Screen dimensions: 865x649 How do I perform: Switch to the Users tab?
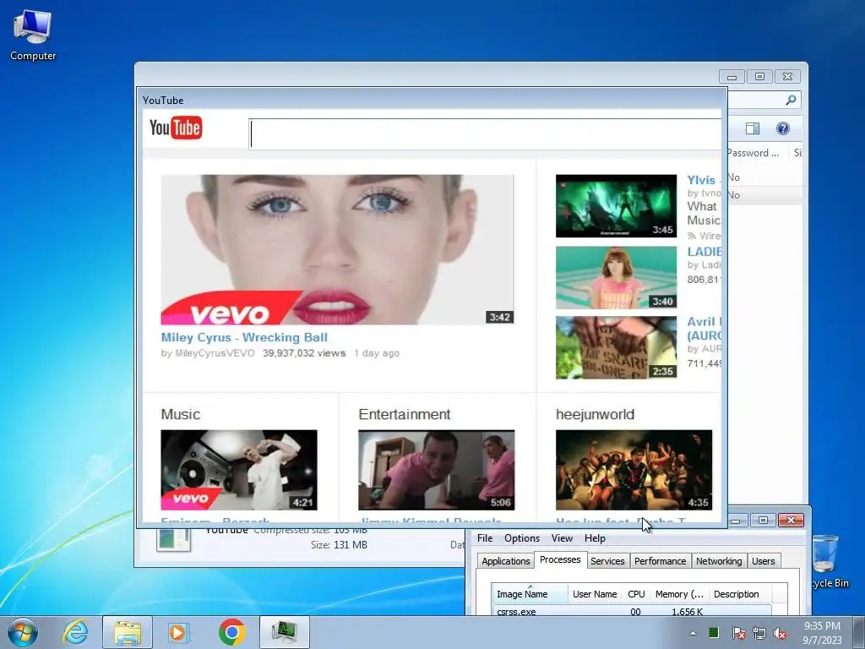[764, 561]
